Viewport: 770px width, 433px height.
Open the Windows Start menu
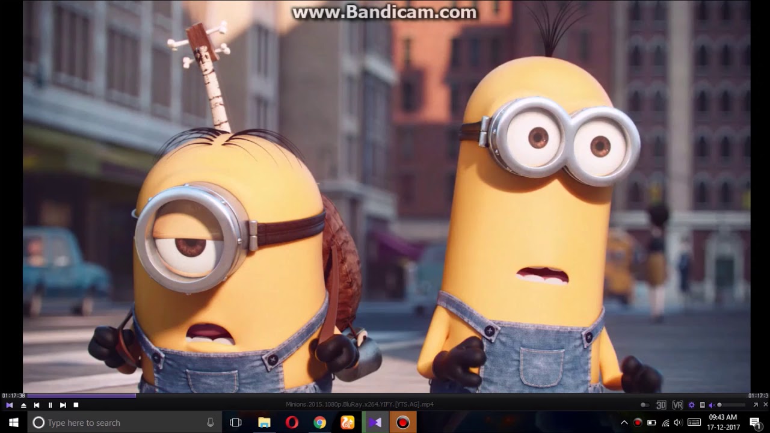tap(14, 423)
